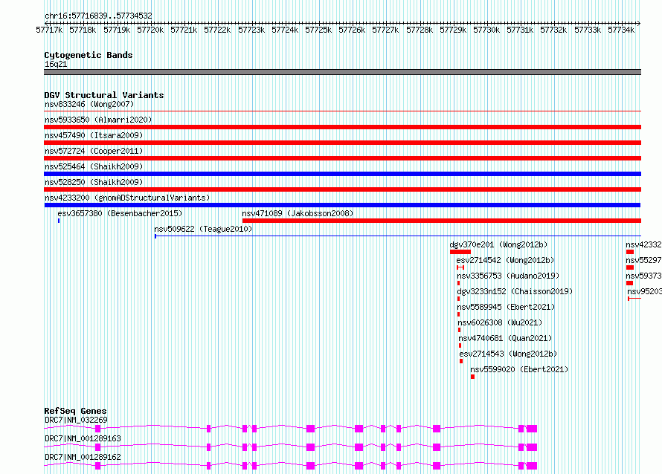Viewport: 662px width, 474px height.
Task: Click the nsv3356753 small red marker
Action: click(x=458, y=283)
